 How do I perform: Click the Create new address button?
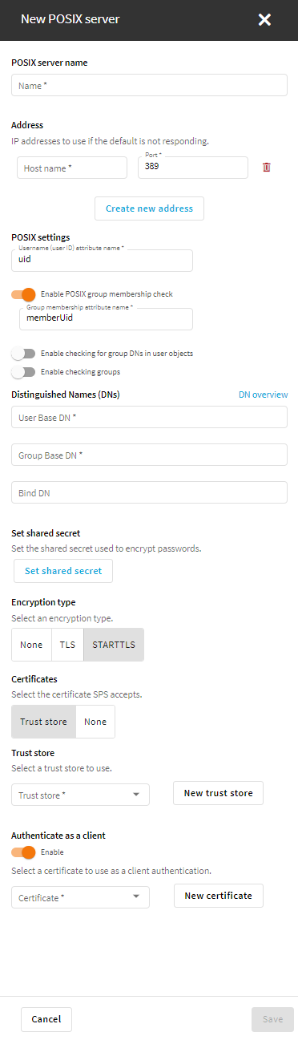pos(149,208)
